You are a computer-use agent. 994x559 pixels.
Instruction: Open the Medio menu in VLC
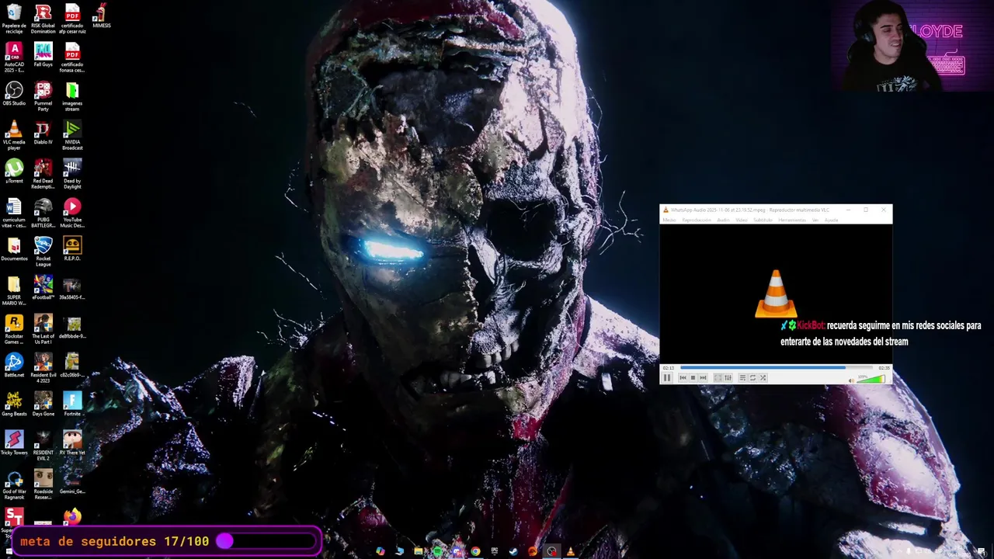[x=669, y=220]
